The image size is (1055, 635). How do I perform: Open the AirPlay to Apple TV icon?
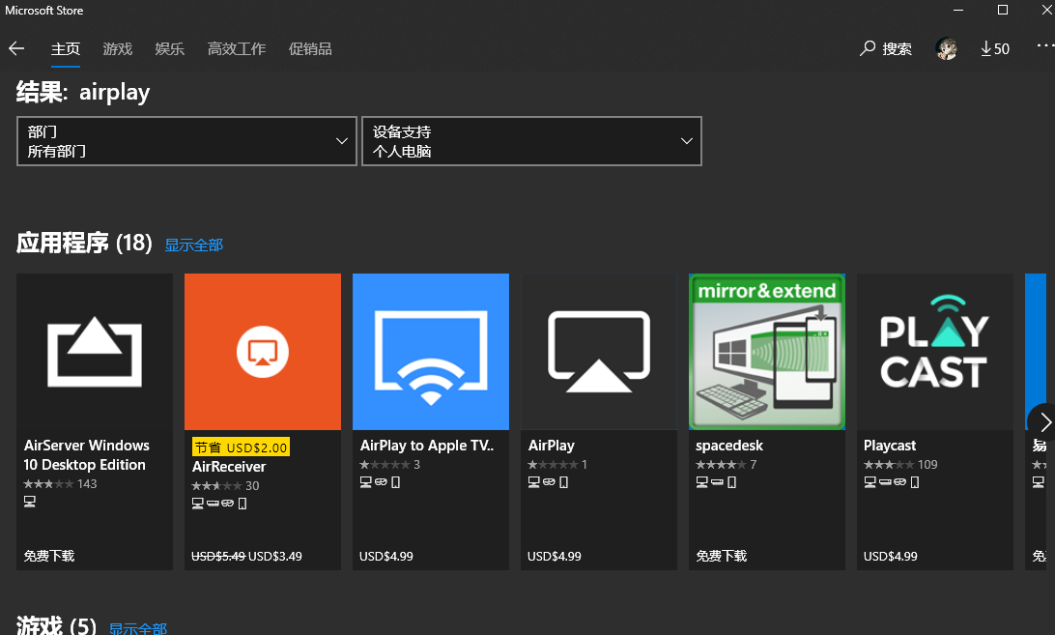[x=431, y=352]
